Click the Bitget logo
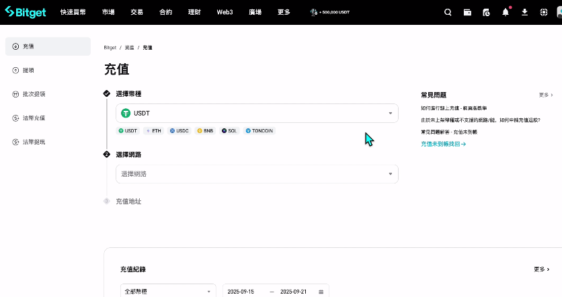 (26, 12)
